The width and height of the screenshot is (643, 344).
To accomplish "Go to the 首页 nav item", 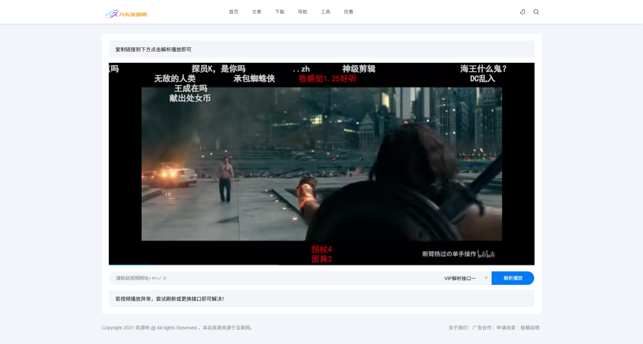I will point(233,12).
